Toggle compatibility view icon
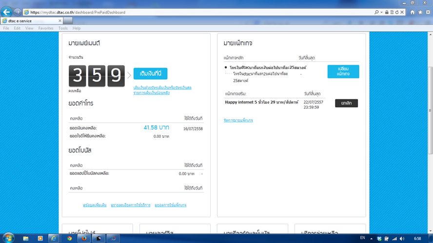433x243 pixels. pyautogui.click(x=392, y=12)
